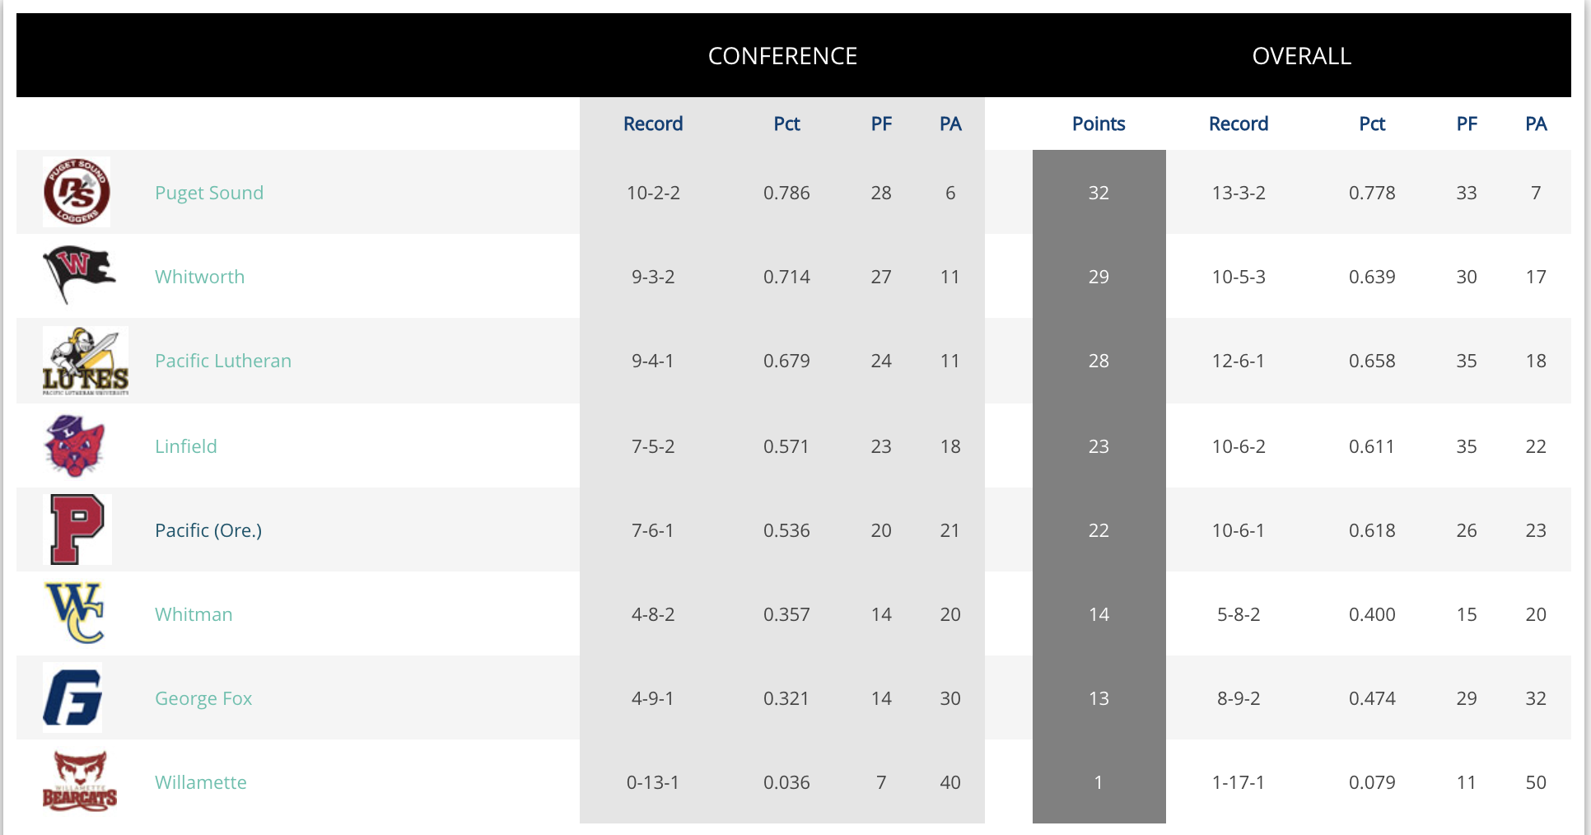Open the Whitworth team link
This screenshot has width=1591, height=835.
pyautogui.click(x=199, y=277)
